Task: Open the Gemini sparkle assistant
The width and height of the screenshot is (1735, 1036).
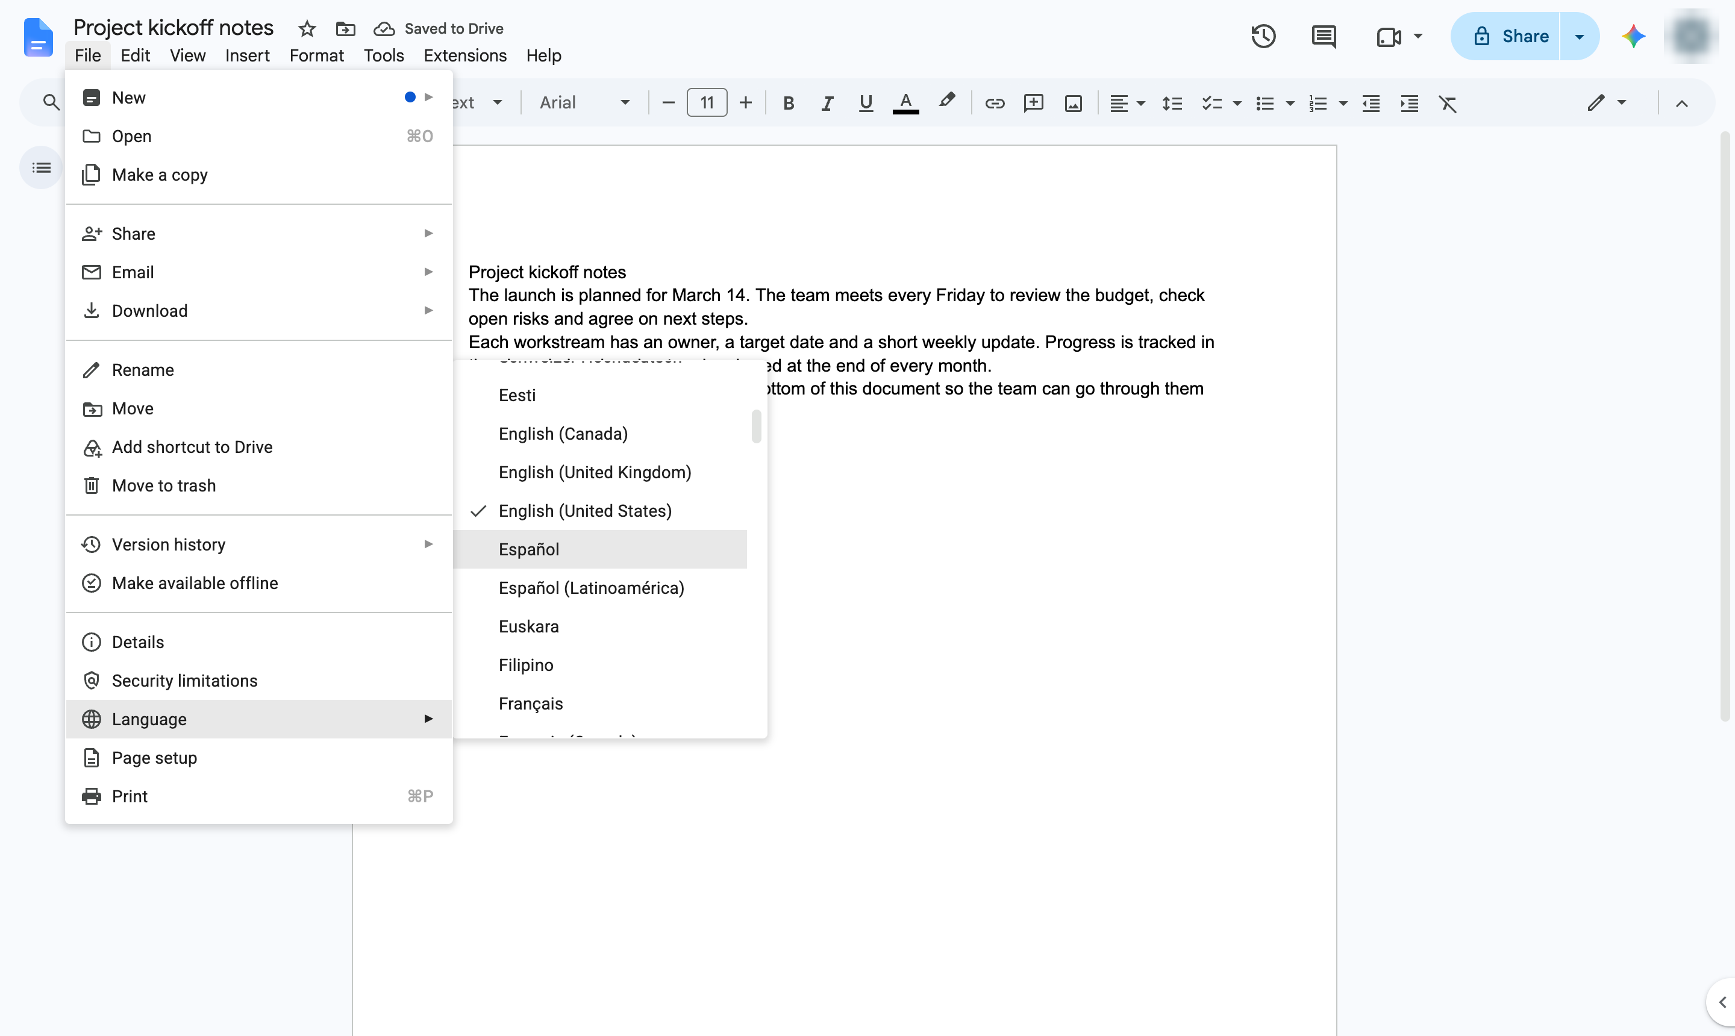Action: (x=1633, y=36)
